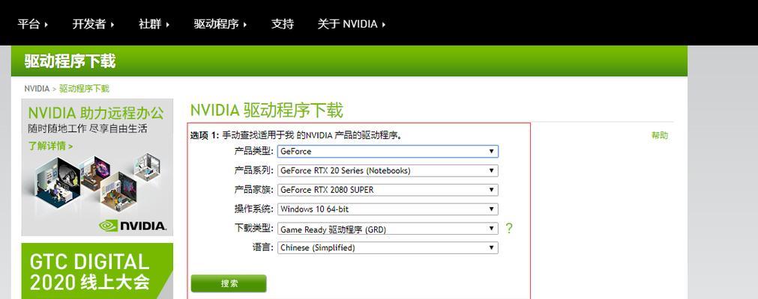Open the NVIDIA 助力远程办公 banner image
The image size is (758, 299).
tap(97, 167)
